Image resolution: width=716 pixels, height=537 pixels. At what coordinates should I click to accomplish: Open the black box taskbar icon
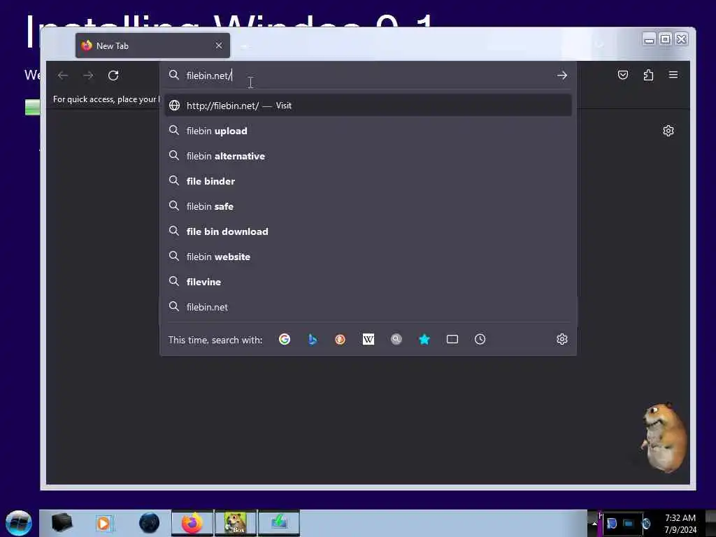click(x=62, y=523)
